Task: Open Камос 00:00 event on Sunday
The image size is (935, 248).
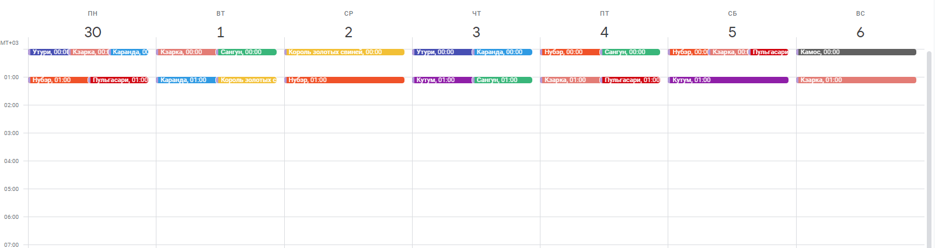Action: point(856,52)
